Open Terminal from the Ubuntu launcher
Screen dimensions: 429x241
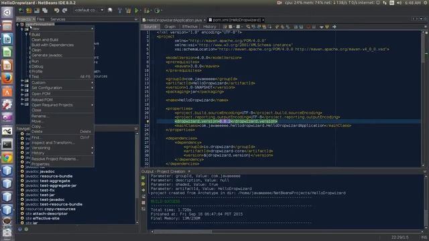click(x=7, y=145)
